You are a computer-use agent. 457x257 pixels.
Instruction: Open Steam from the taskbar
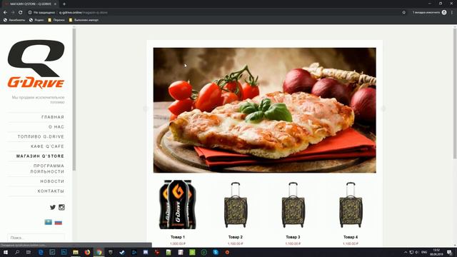pyautogui.click(x=122, y=252)
